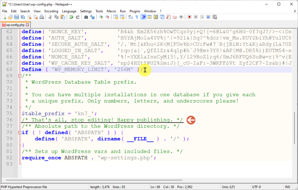Click 'PHP Hypertext Preprocessor file' status text

tap(24, 187)
